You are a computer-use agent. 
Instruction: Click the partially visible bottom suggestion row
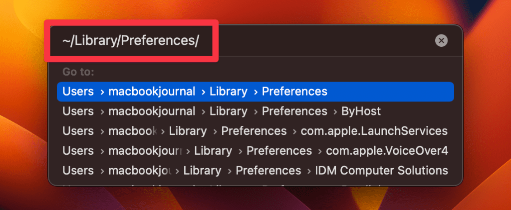255,186
